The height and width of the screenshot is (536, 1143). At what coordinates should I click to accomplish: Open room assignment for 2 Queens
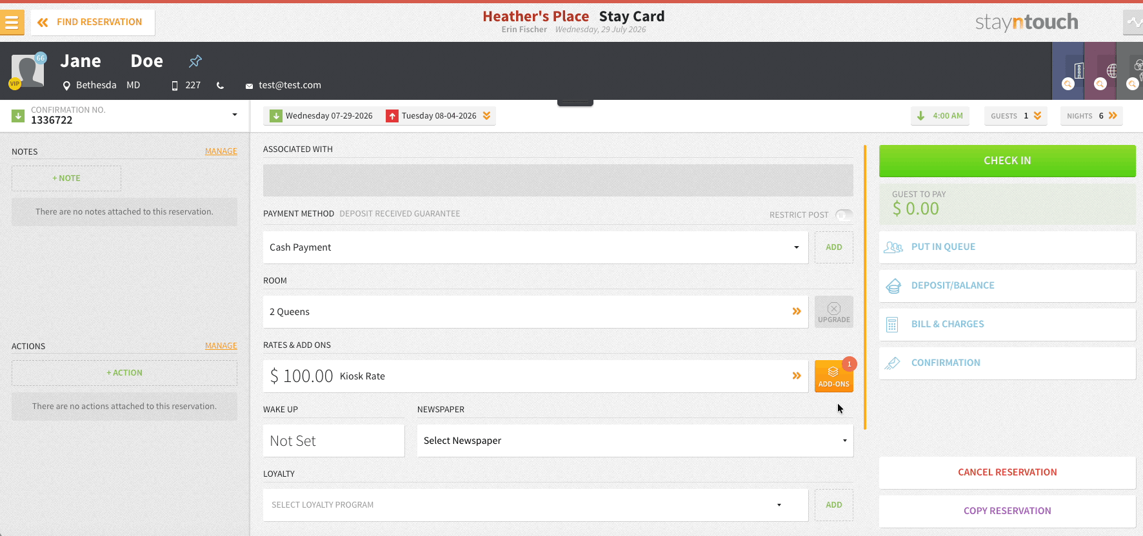(535, 312)
